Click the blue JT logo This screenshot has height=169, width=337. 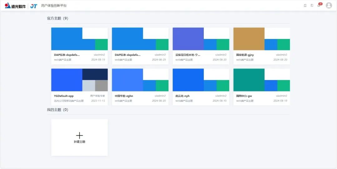[x=34, y=6]
